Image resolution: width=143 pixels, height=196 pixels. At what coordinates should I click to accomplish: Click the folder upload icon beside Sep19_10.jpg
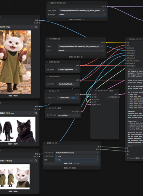36,27
